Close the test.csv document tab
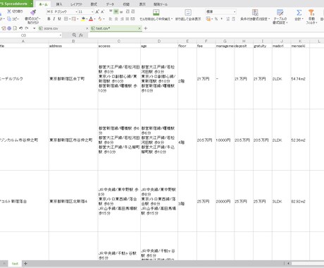 139,28
